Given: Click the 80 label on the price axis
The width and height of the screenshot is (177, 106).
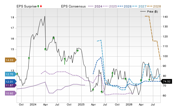Looking at the screenshot, I should pyautogui.click(x=164, y=76).
